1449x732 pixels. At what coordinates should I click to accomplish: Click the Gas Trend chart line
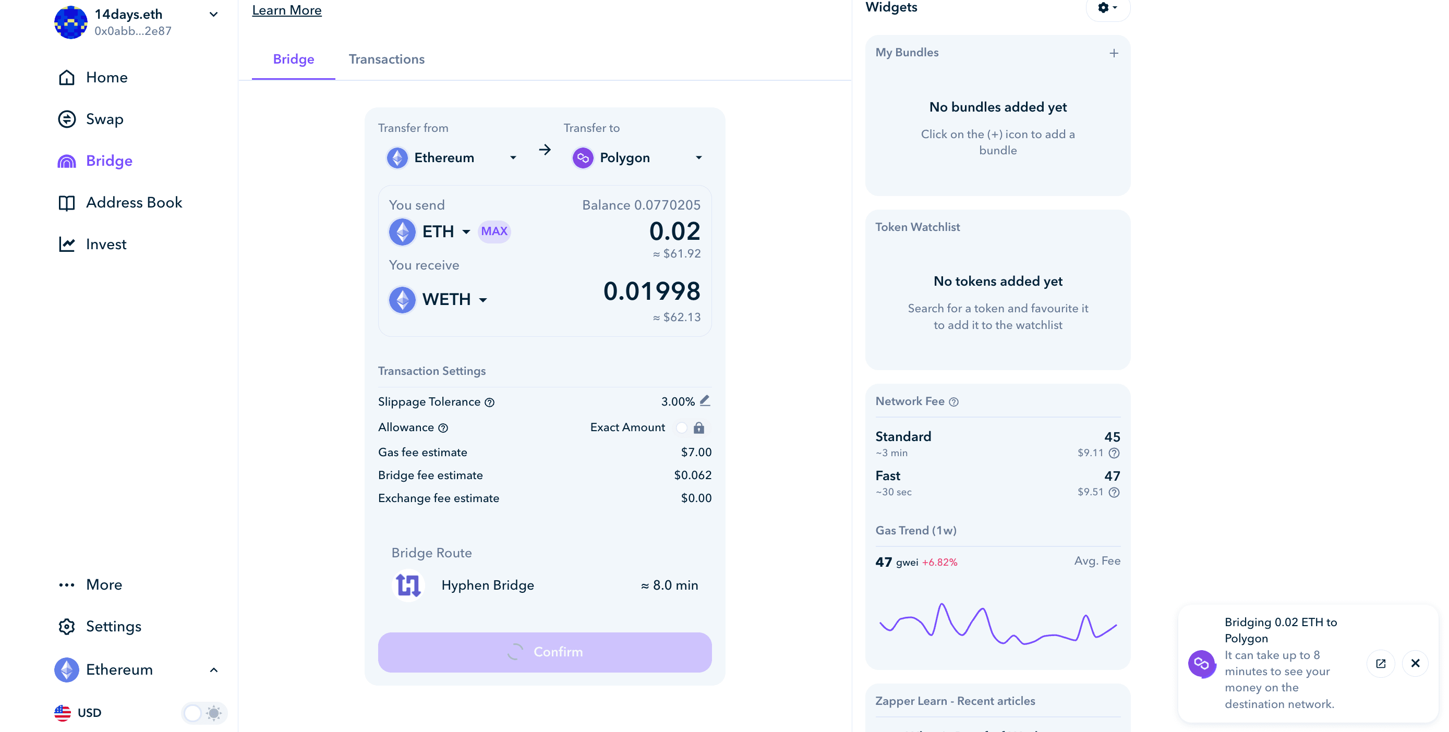998,624
